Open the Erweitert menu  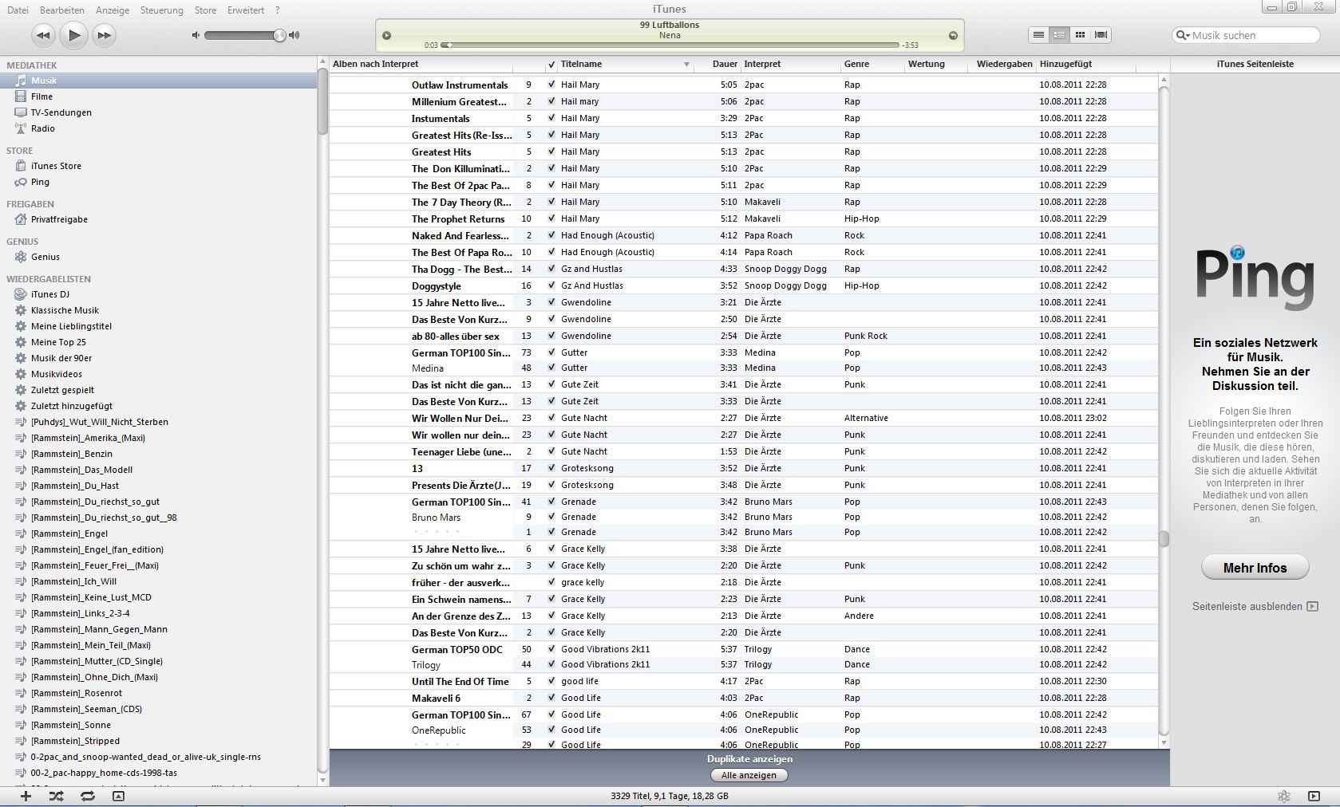[246, 10]
